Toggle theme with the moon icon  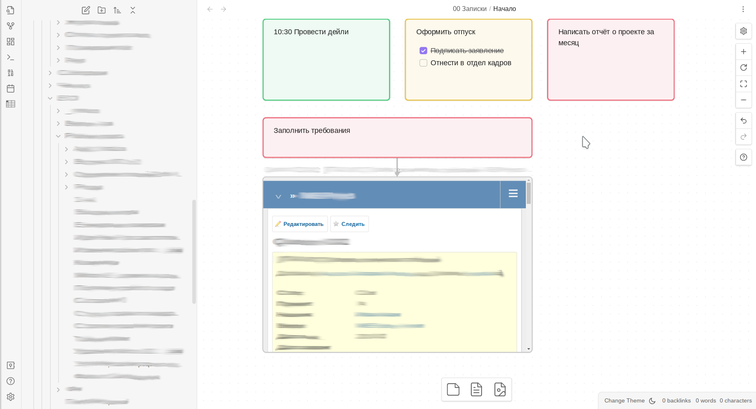652,401
